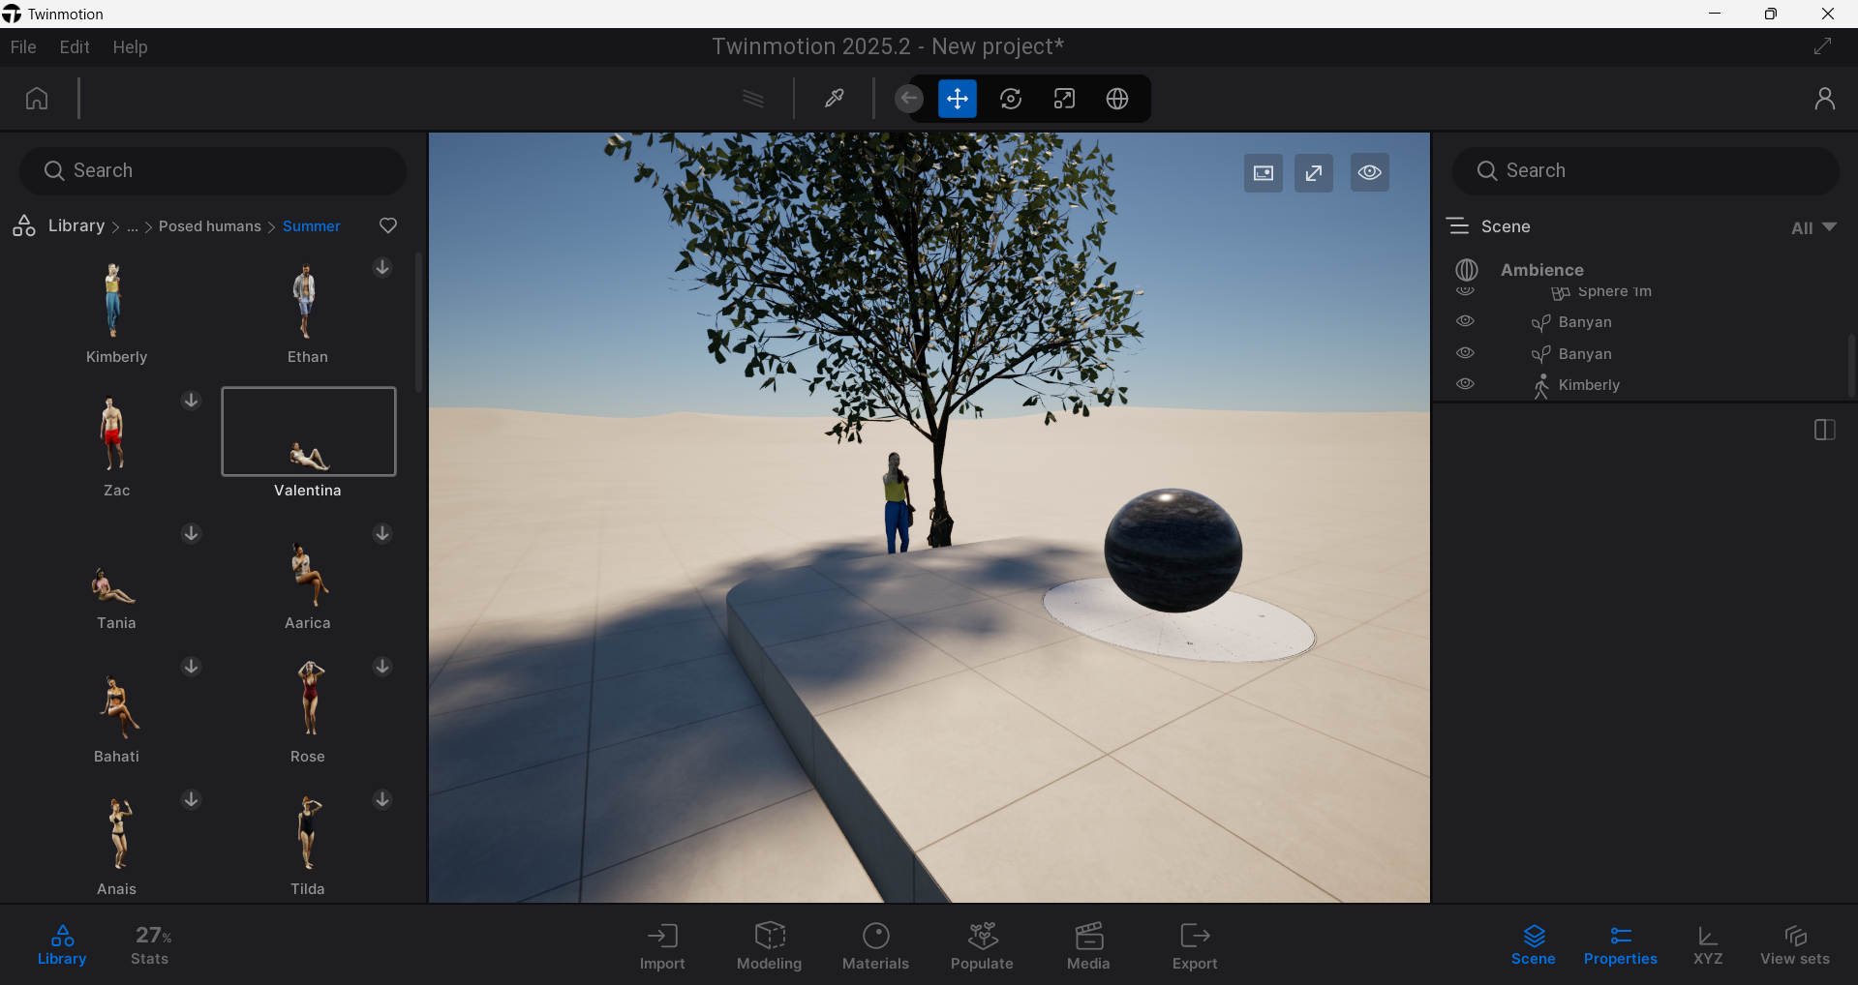Open the Materials panel from bottom bar

click(x=875, y=945)
